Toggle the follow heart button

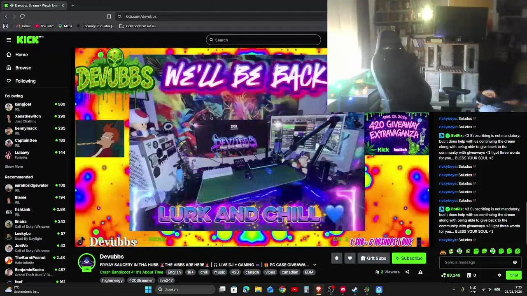click(x=350, y=258)
